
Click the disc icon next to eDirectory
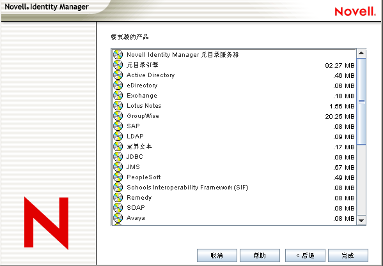(x=118, y=85)
